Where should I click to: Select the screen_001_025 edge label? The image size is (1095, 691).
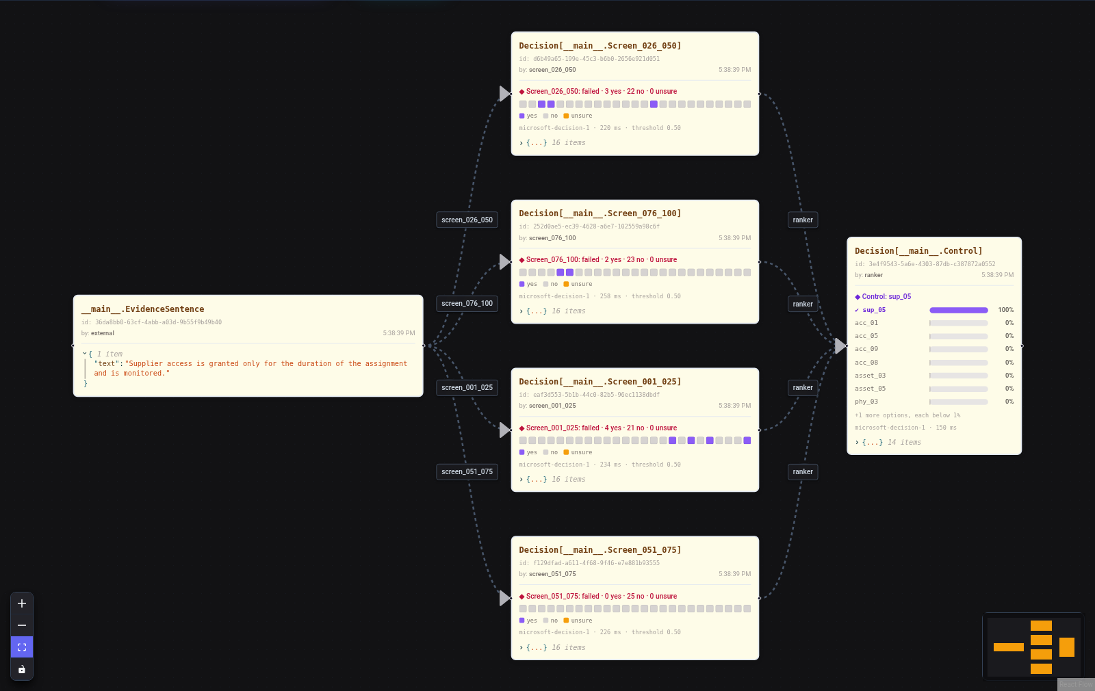pos(467,387)
